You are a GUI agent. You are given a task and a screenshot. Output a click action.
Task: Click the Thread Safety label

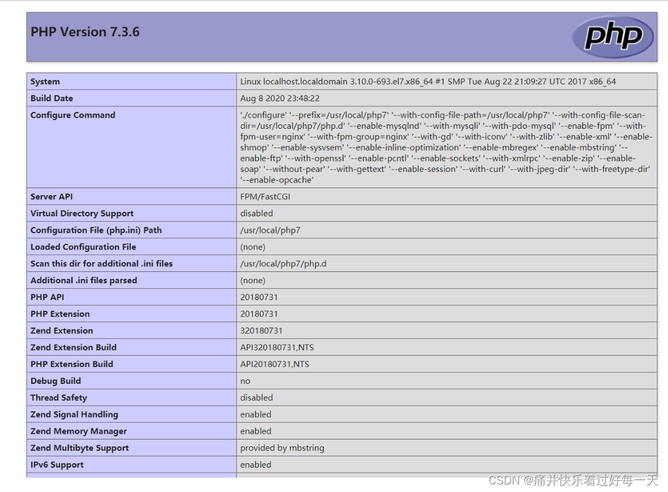[58, 398]
